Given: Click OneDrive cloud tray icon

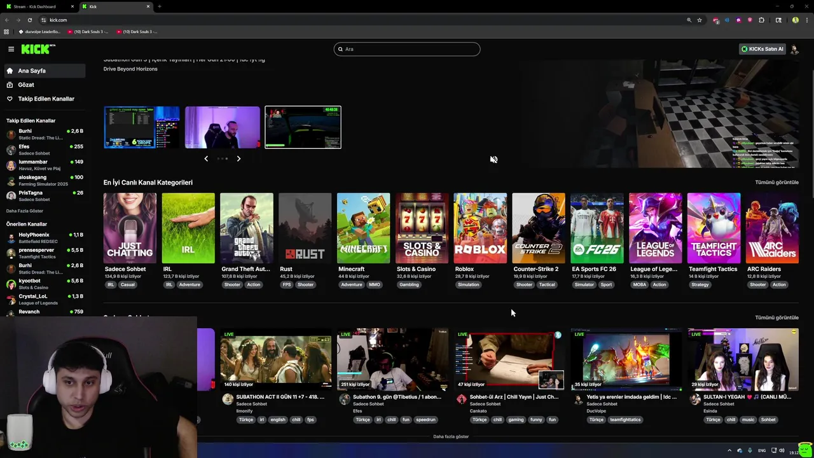Looking at the screenshot, I should [x=739, y=450].
